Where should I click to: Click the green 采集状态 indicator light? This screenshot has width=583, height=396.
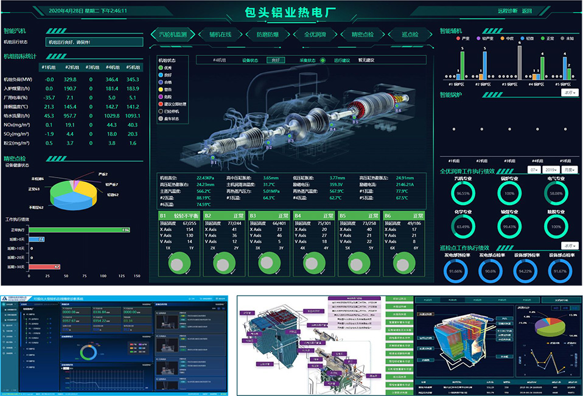(x=323, y=60)
